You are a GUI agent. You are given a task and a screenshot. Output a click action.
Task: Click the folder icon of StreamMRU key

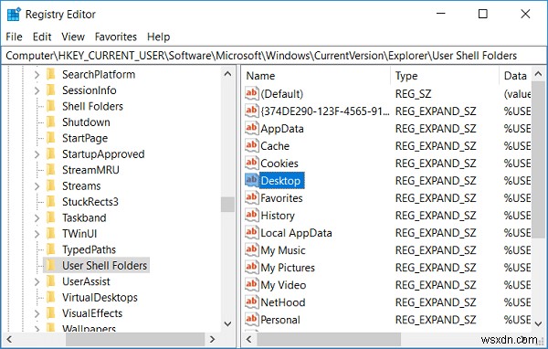pos(51,170)
